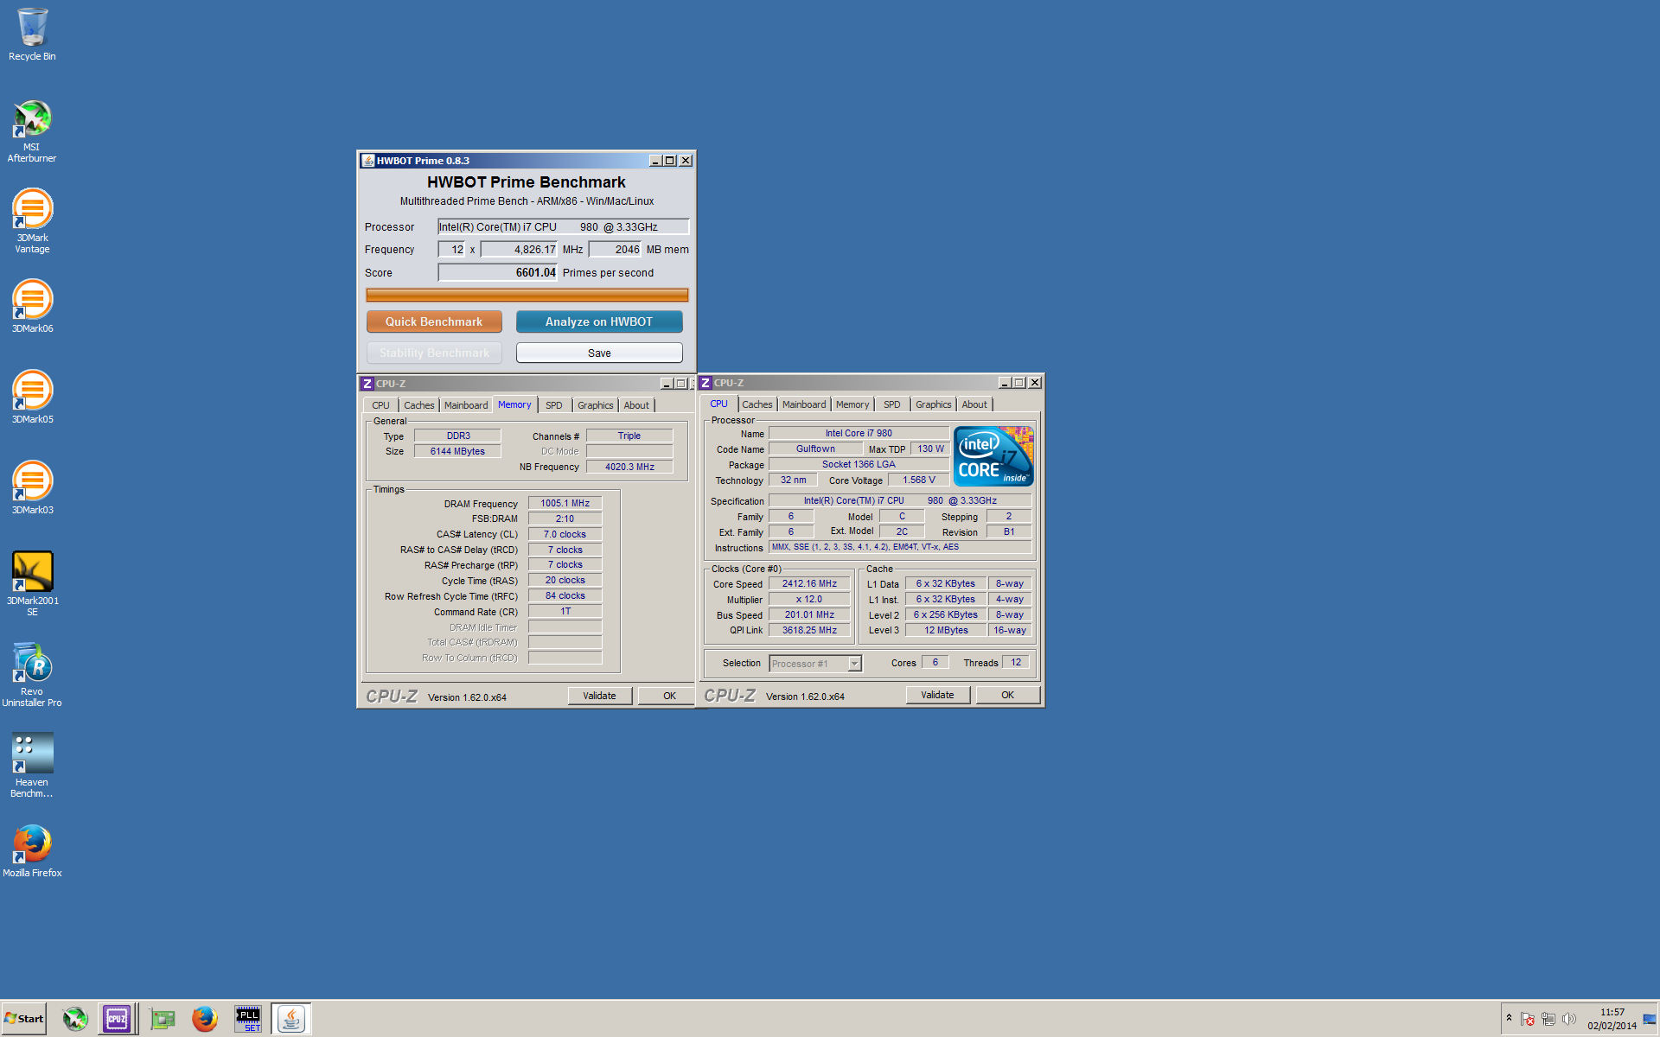1660x1037 pixels.
Task: Open Graphics tab in processor CPU-Z window
Action: 934,404
